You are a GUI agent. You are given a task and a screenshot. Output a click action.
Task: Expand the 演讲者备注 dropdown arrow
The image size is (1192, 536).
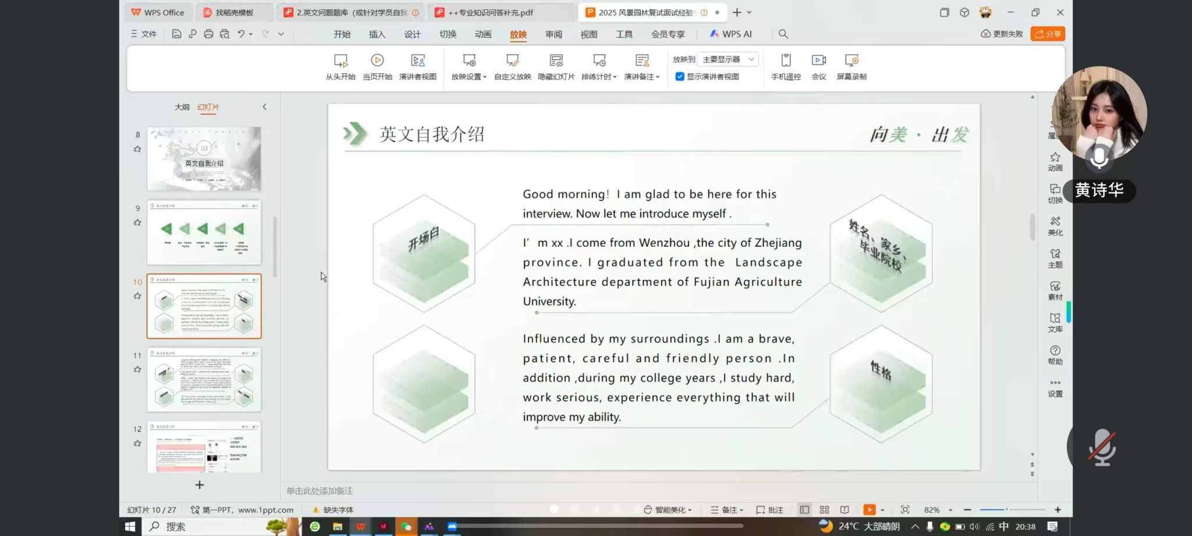tap(658, 76)
